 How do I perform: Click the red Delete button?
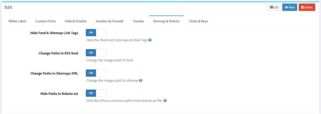tap(307, 7)
